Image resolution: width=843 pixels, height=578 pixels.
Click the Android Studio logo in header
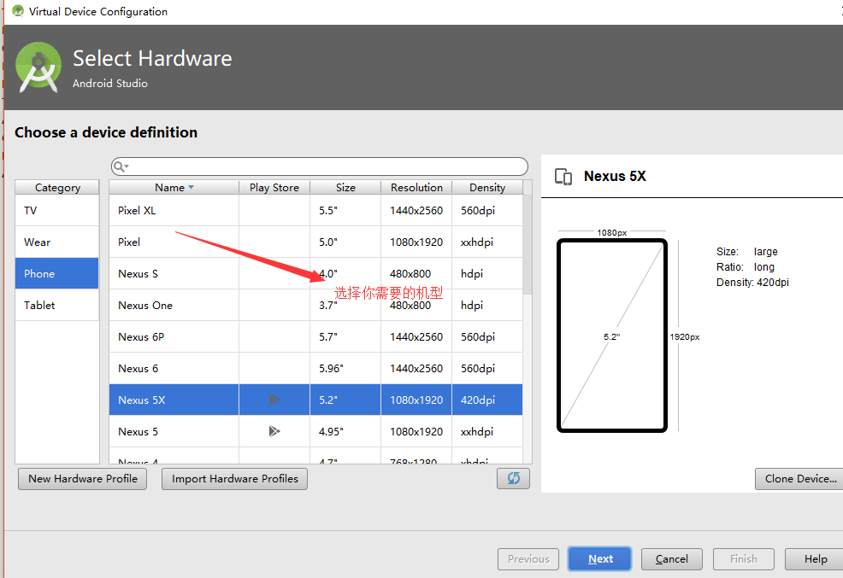click(x=38, y=67)
